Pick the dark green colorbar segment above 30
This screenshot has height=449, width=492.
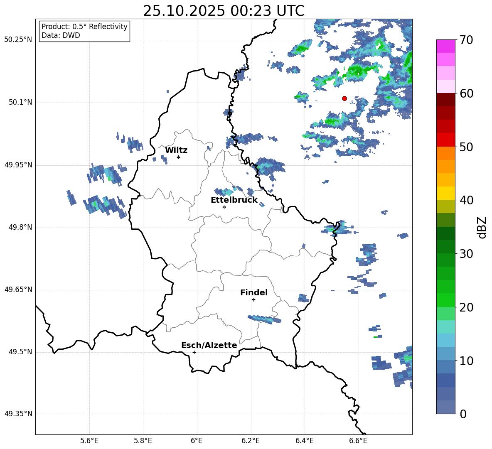click(x=446, y=247)
